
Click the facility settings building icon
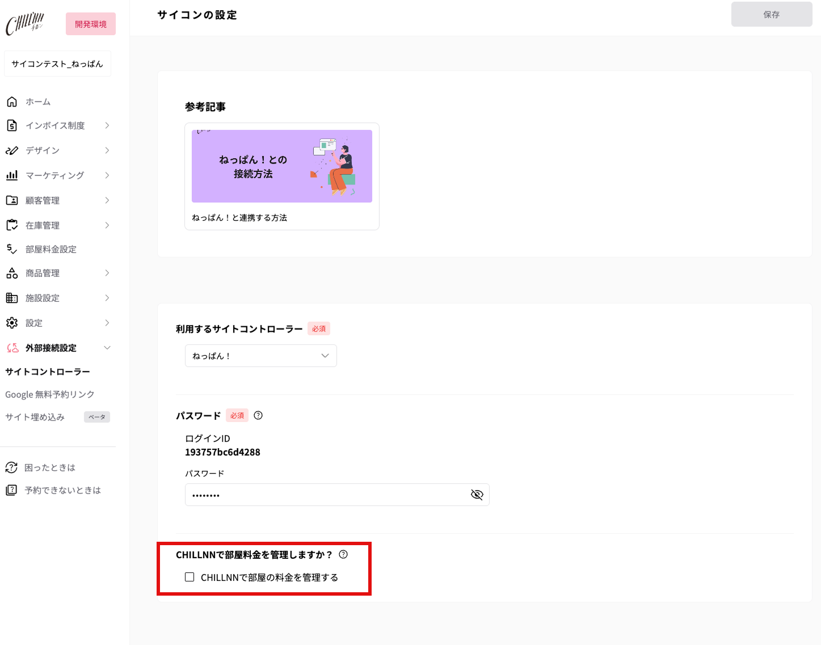12,298
